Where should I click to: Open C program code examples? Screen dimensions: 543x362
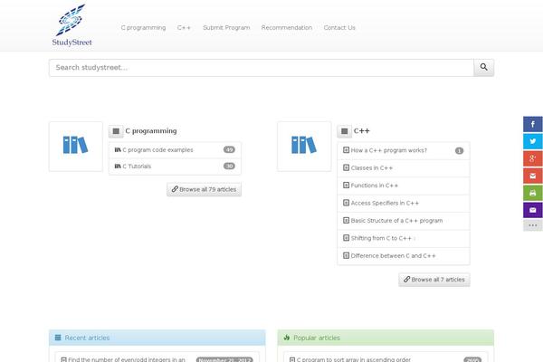pyautogui.click(x=157, y=150)
